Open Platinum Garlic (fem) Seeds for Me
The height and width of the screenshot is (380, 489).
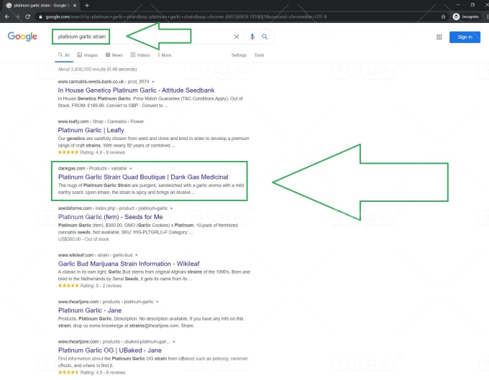pos(111,217)
